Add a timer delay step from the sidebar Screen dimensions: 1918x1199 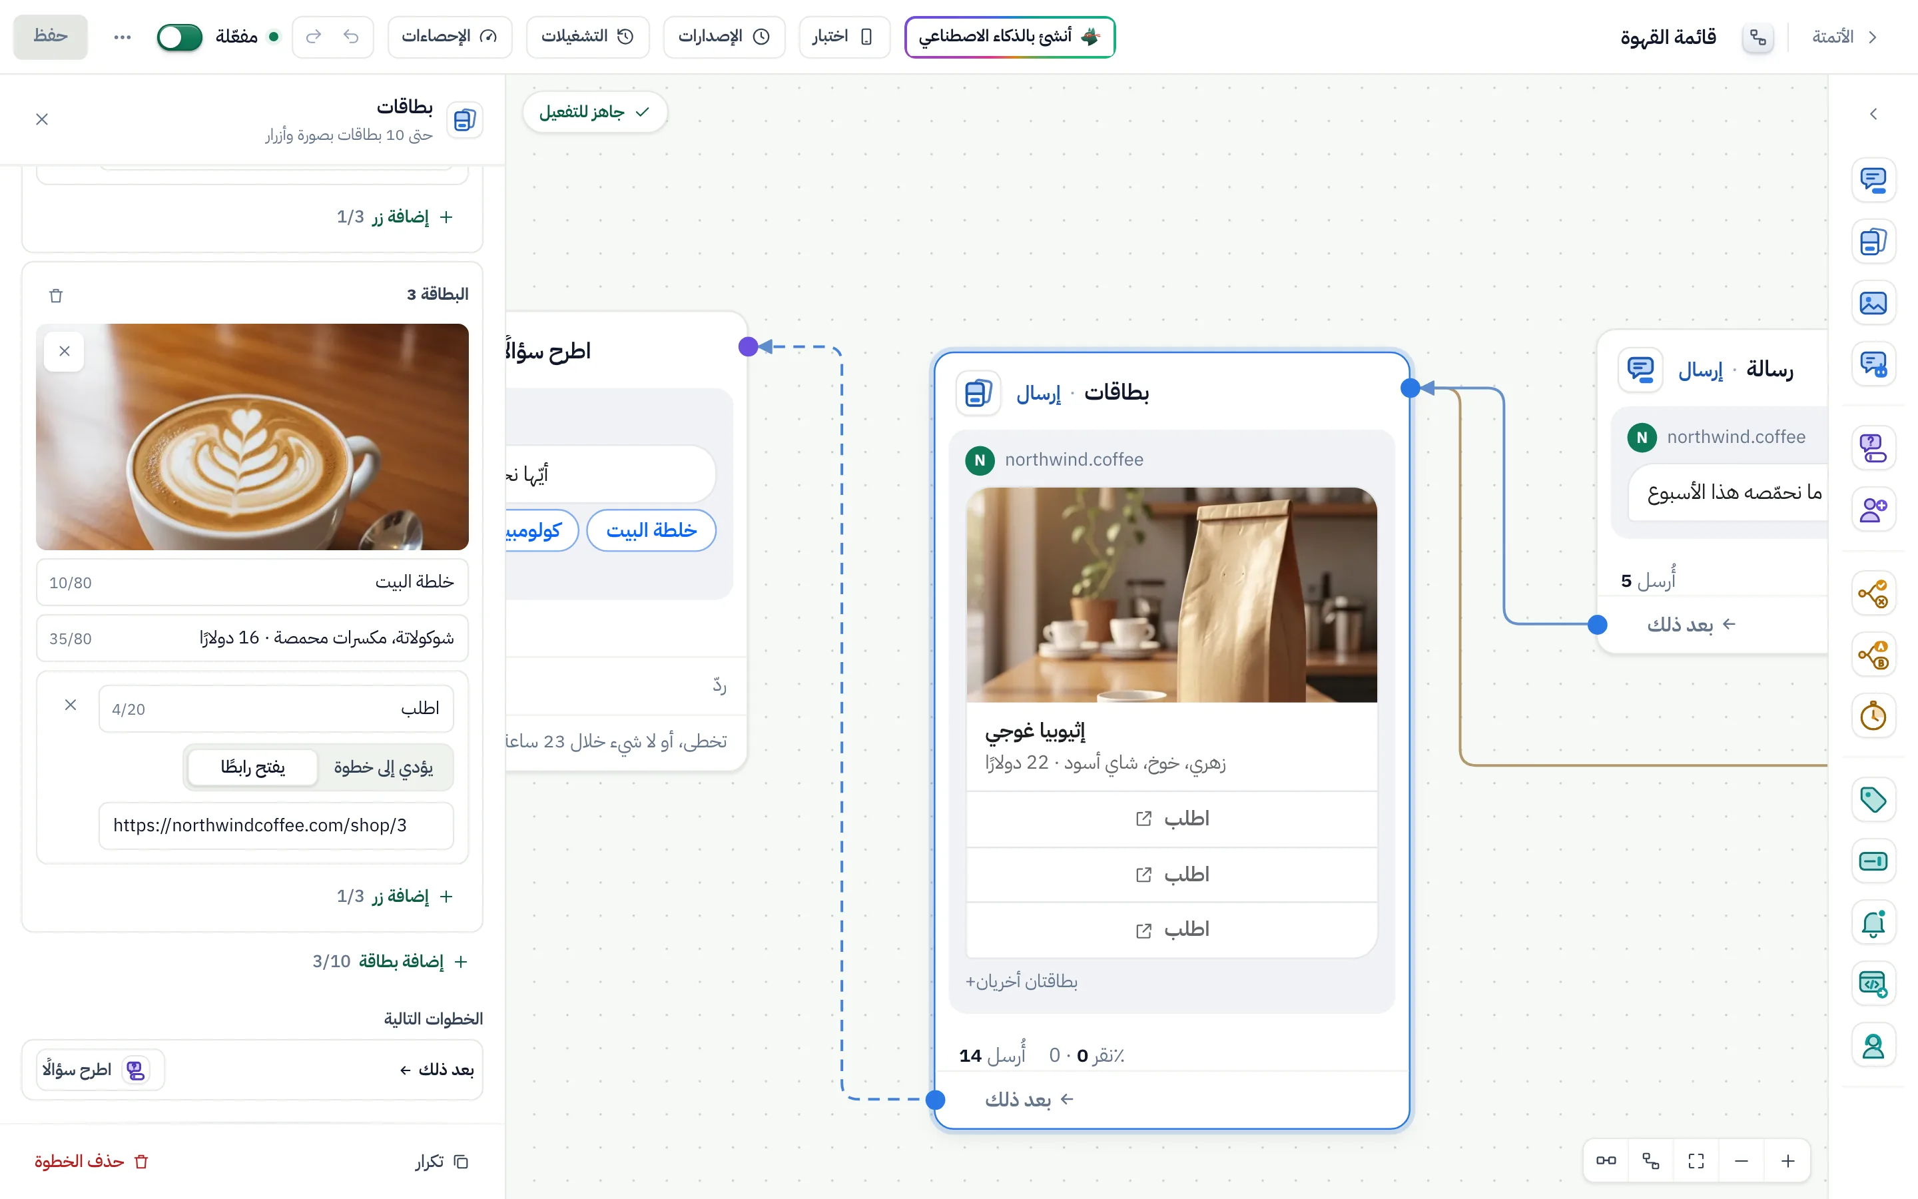click(x=1873, y=716)
